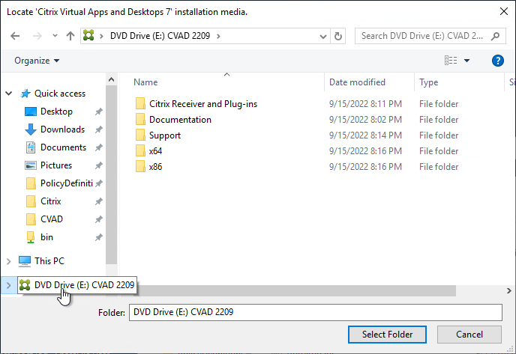Click the pin icon next to Citrix
Image resolution: width=516 pixels, height=354 pixels.
[x=99, y=201]
